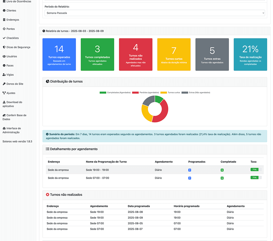
Task: Click the Download do aplicativo icon
Action: click(4, 102)
